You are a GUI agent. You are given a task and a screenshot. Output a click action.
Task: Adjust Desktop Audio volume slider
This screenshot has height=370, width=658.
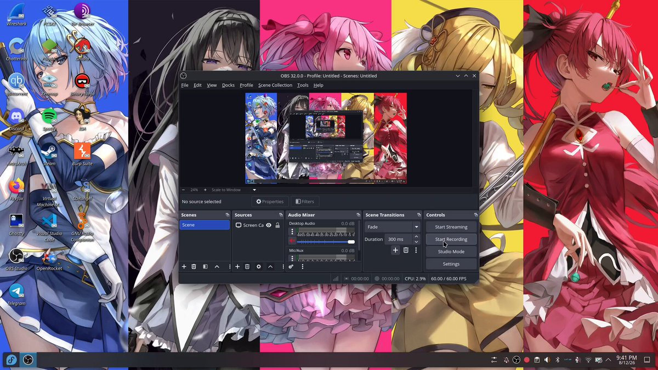point(326,241)
